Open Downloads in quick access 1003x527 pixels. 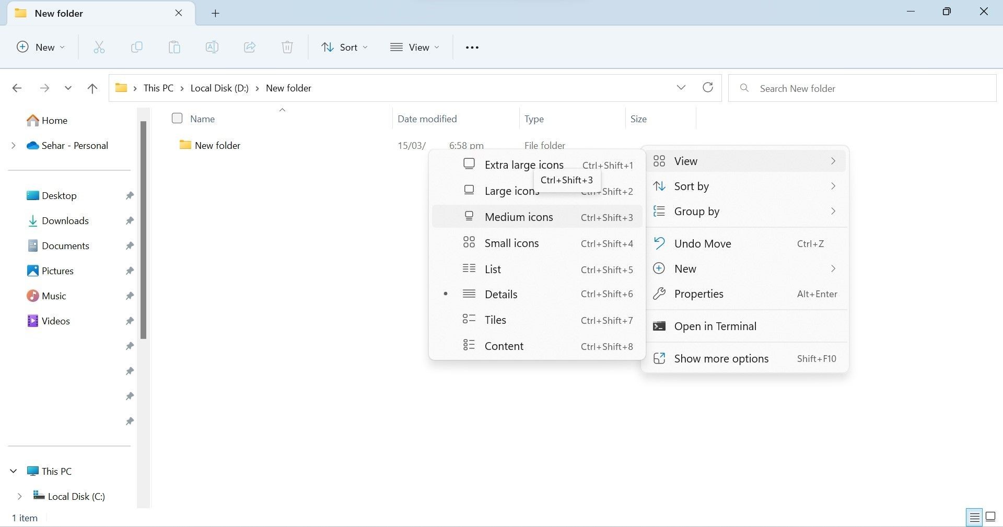[57, 220]
